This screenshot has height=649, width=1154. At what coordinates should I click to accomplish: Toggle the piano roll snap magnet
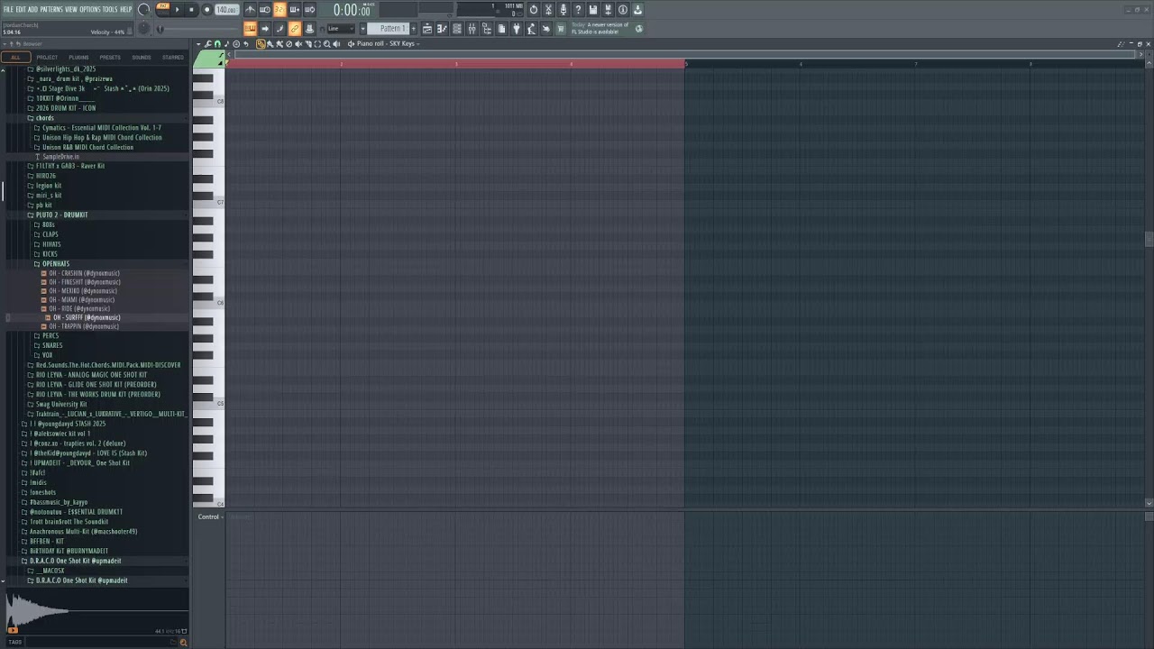tap(217, 43)
